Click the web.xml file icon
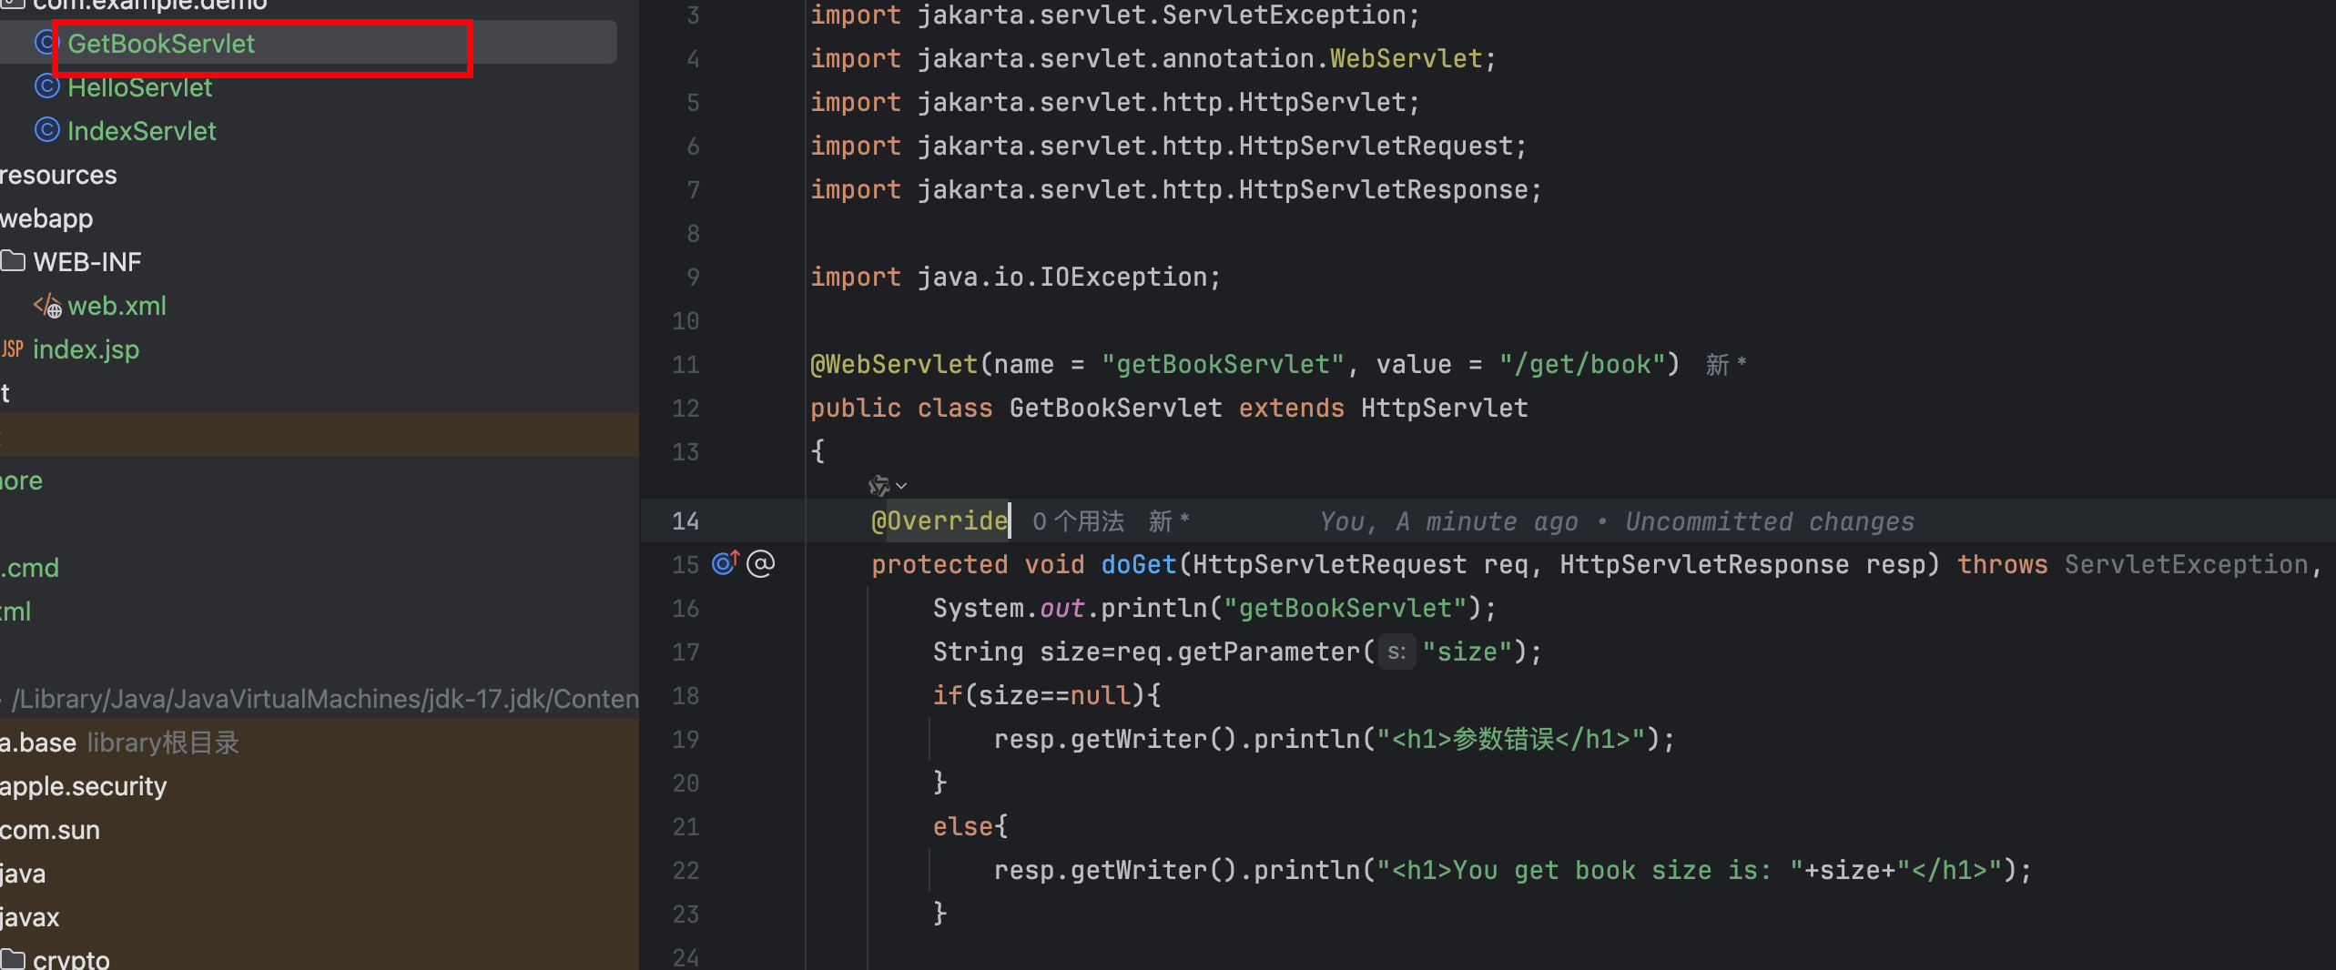Image resolution: width=2336 pixels, height=970 pixels. pyautogui.click(x=47, y=306)
